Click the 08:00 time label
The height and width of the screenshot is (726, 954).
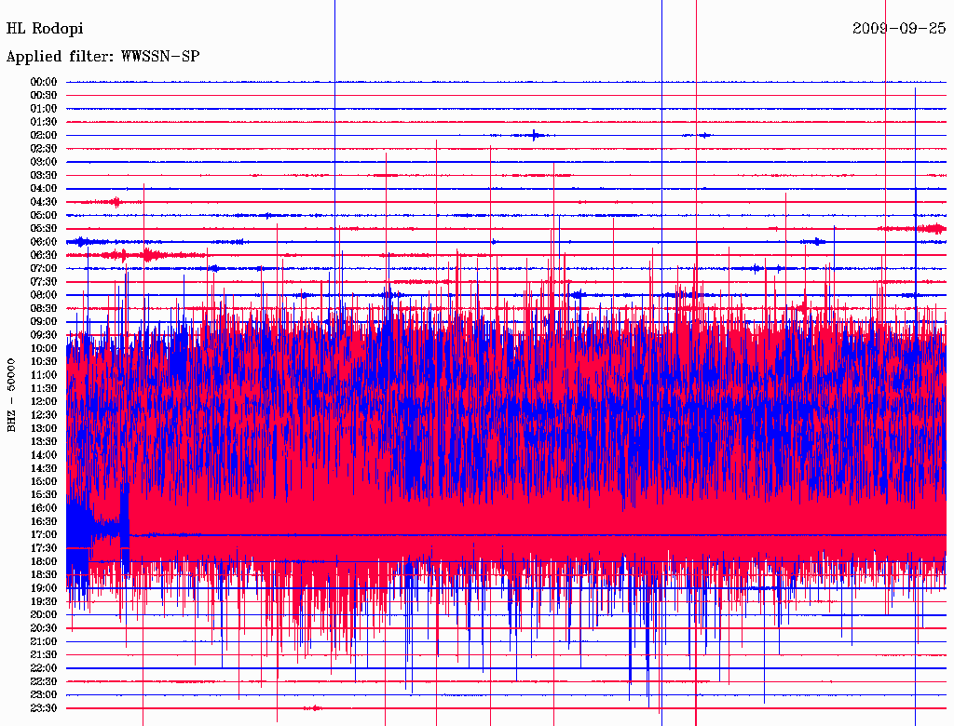click(x=43, y=295)
